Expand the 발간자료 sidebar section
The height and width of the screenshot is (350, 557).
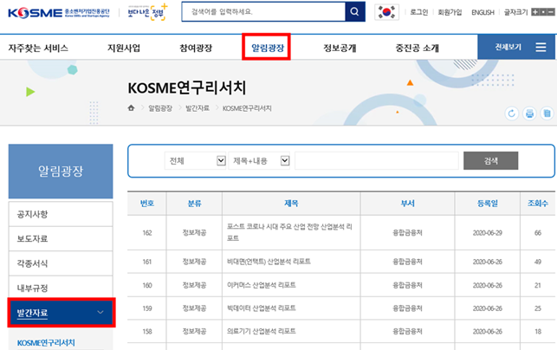pos(61,312)
